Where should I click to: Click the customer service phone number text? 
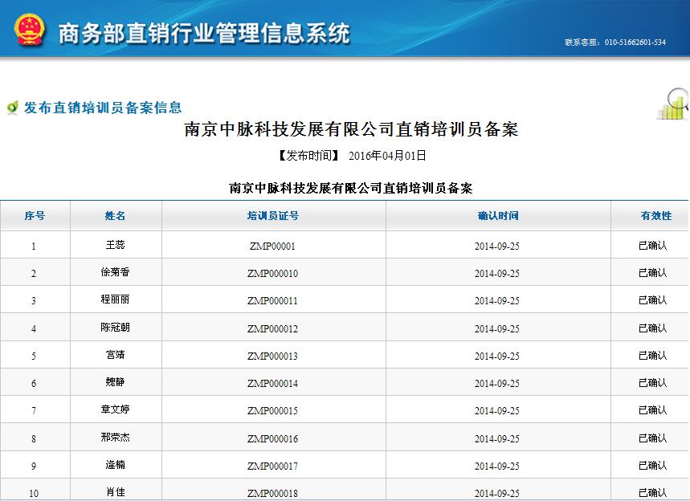click(615, 43)
